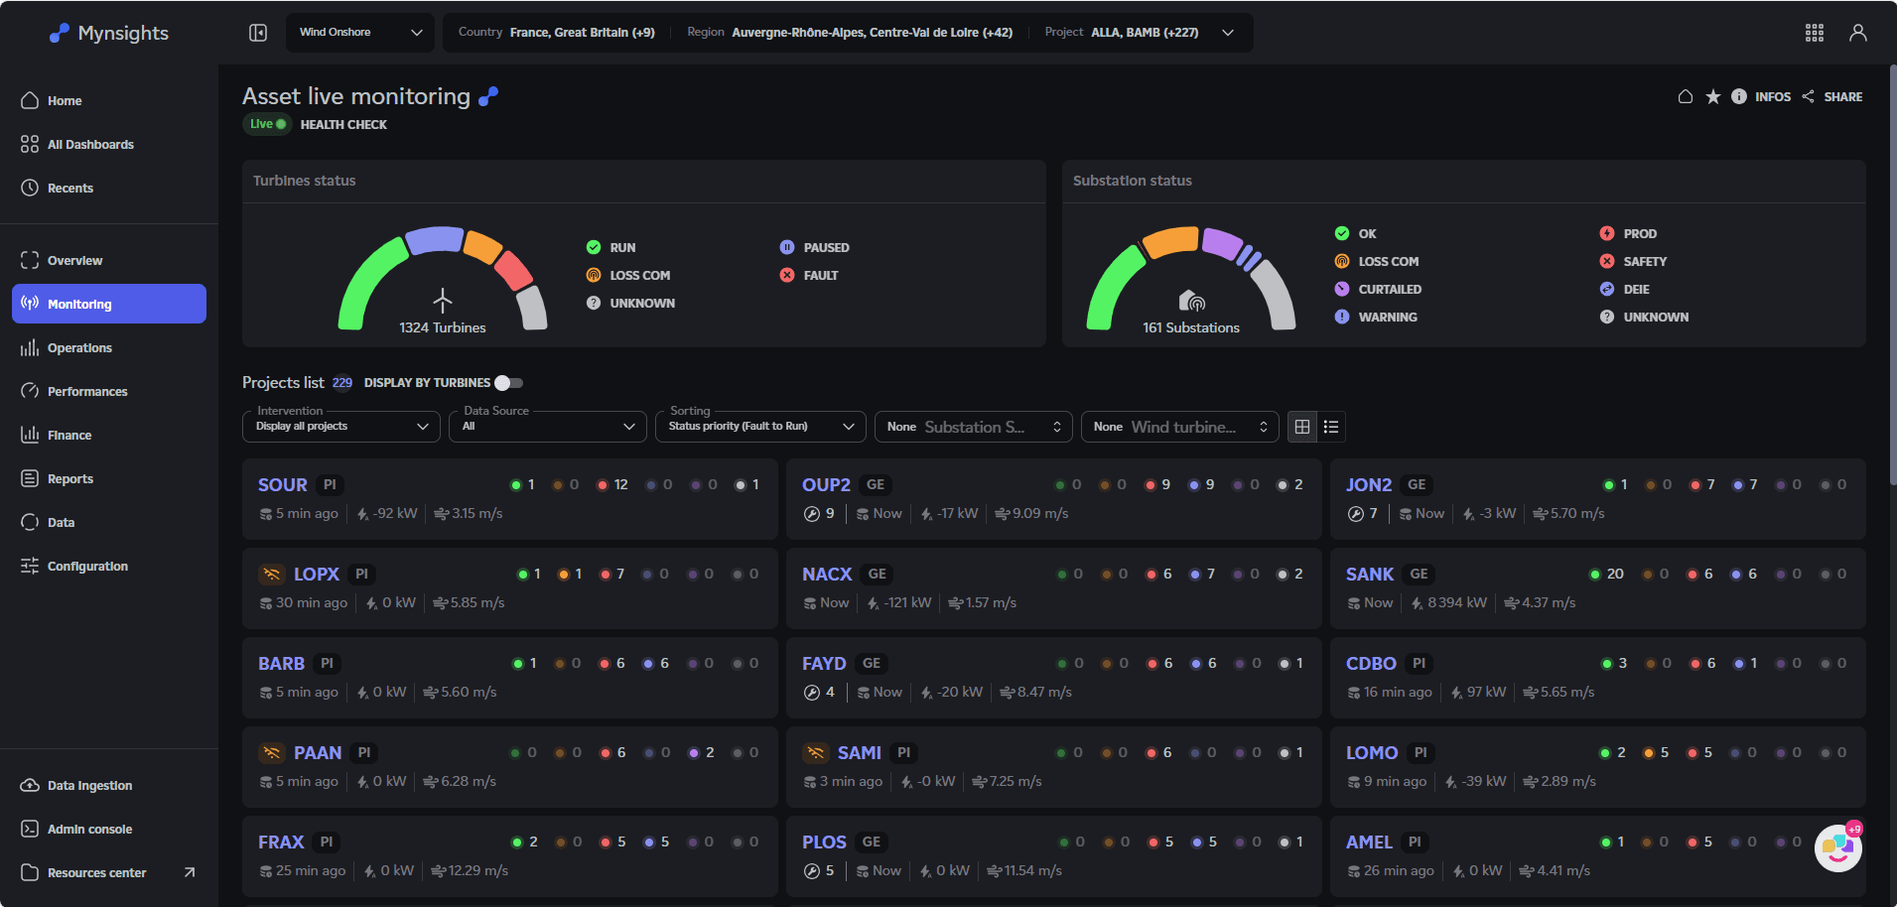Switch projects list to list view
Image resolution: width=1897 pixels, height=907 pixels.
click(x=1331, y=426)
